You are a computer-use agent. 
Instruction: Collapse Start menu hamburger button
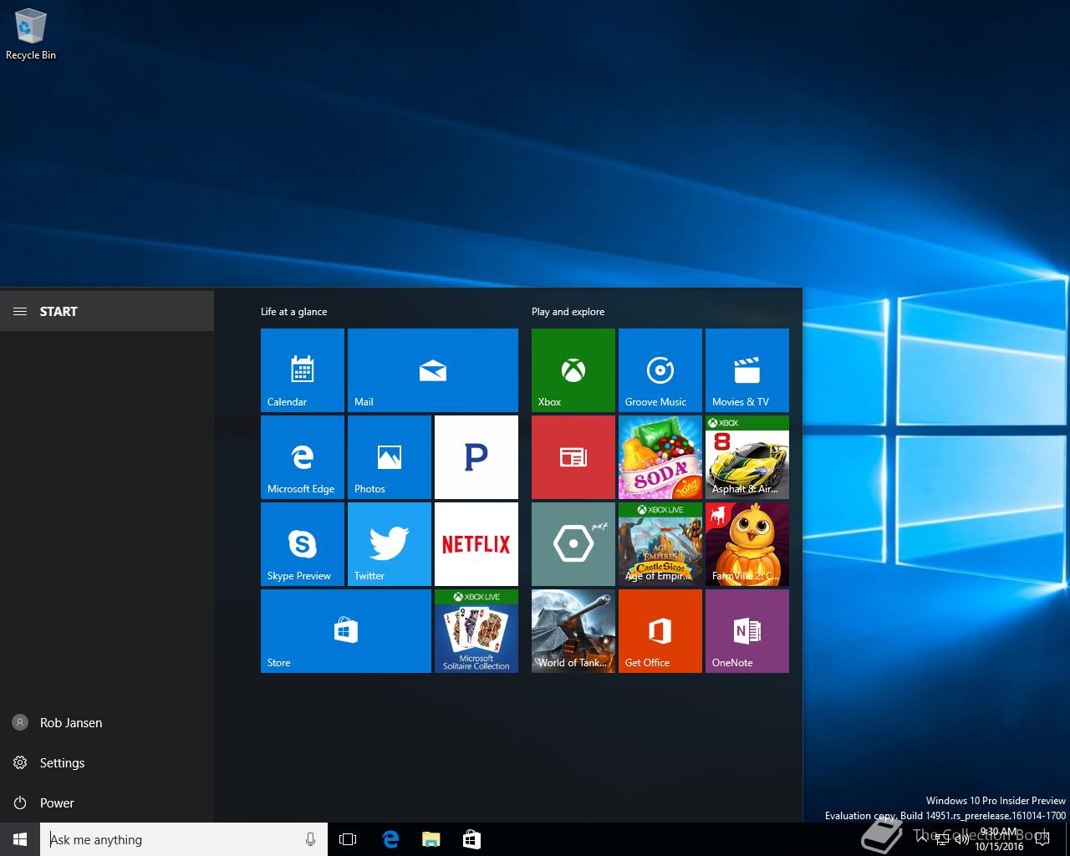pyautogui.click(x=20, y=311)
